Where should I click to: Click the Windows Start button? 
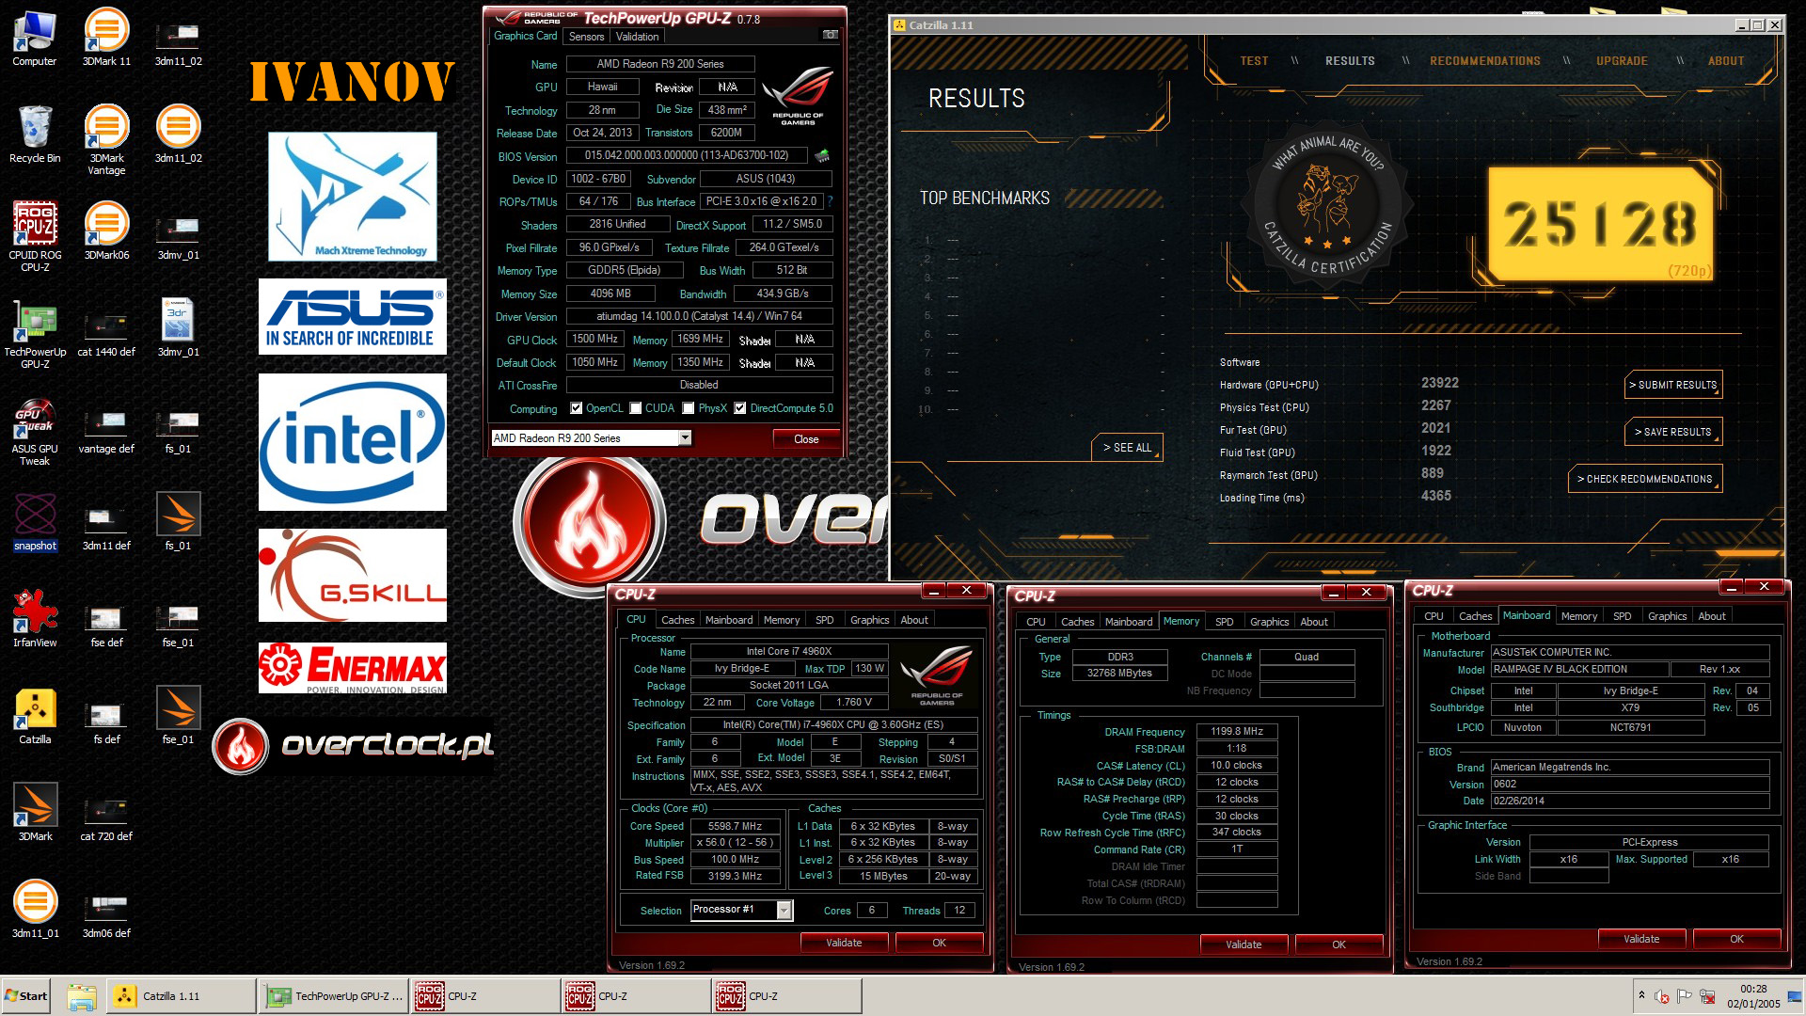tap(26, 996)
